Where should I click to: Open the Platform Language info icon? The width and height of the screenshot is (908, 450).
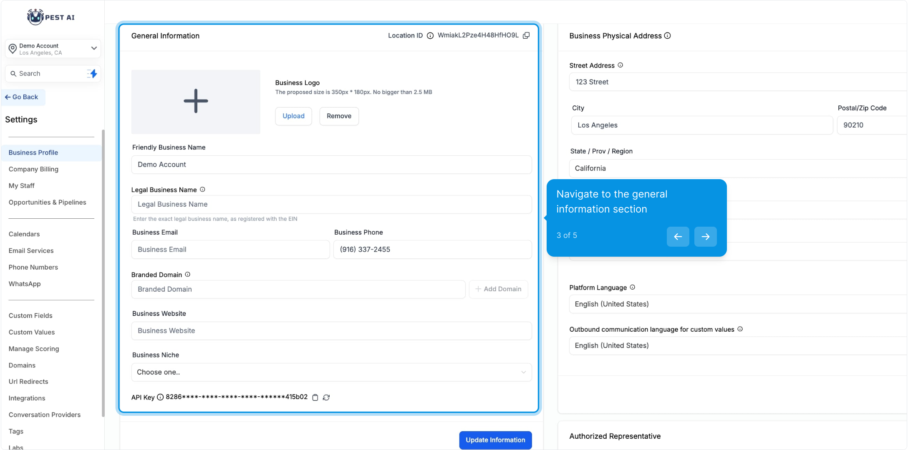tap(633, 287)
